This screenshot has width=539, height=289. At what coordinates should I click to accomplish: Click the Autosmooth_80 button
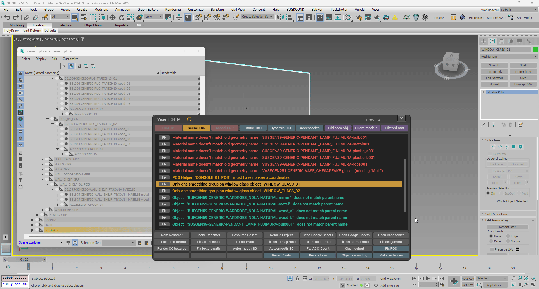pos(245,249)
